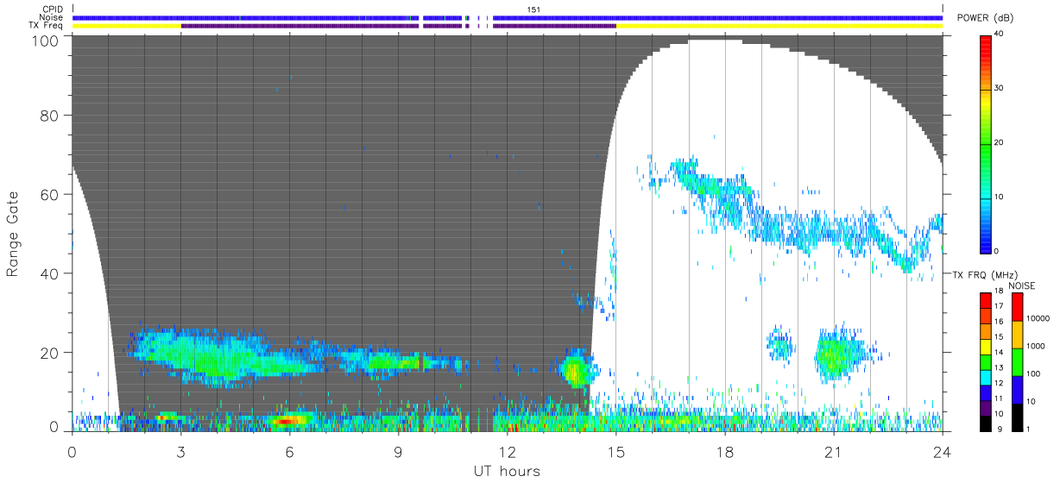
Task: Click the 12 tick on UT hours axis
Action: tap(507, 452)
